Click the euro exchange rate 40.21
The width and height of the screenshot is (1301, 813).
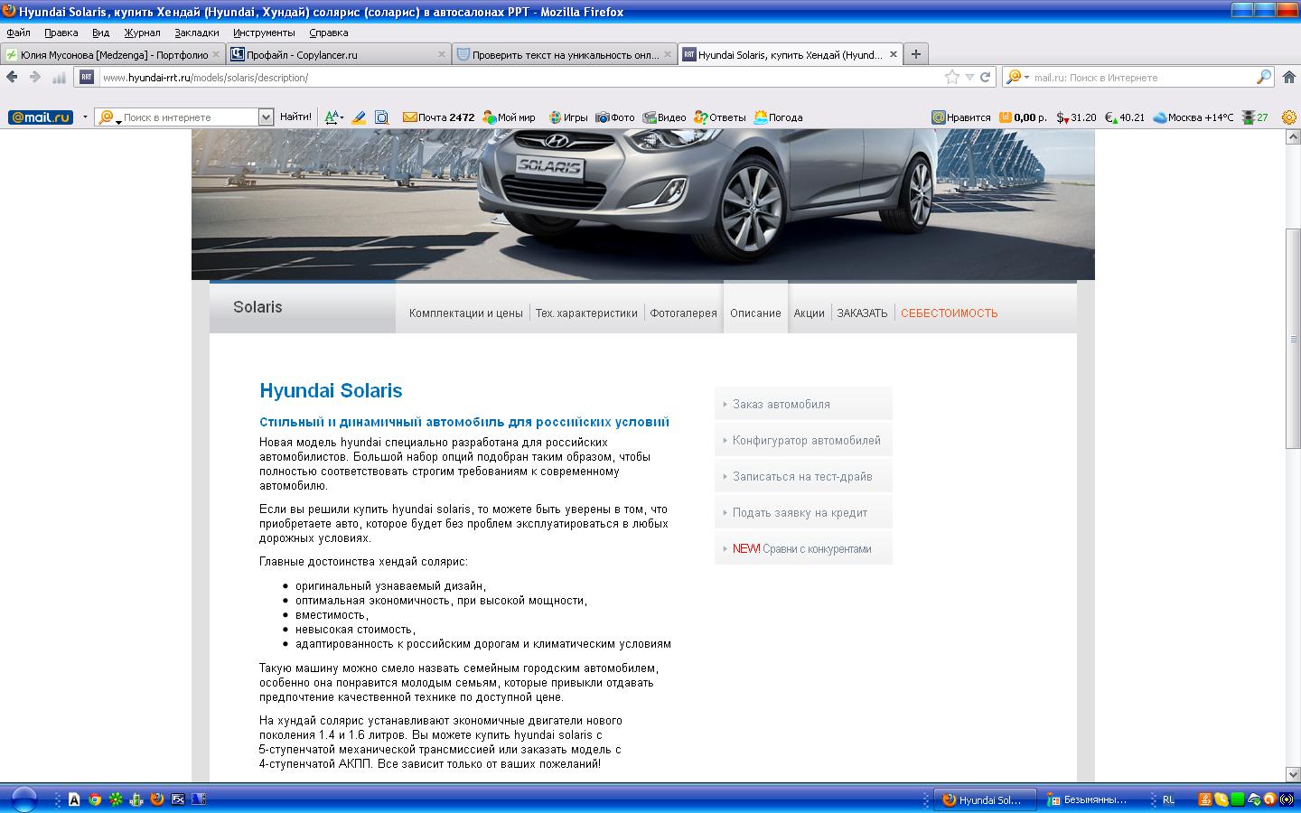point(1125,117)
